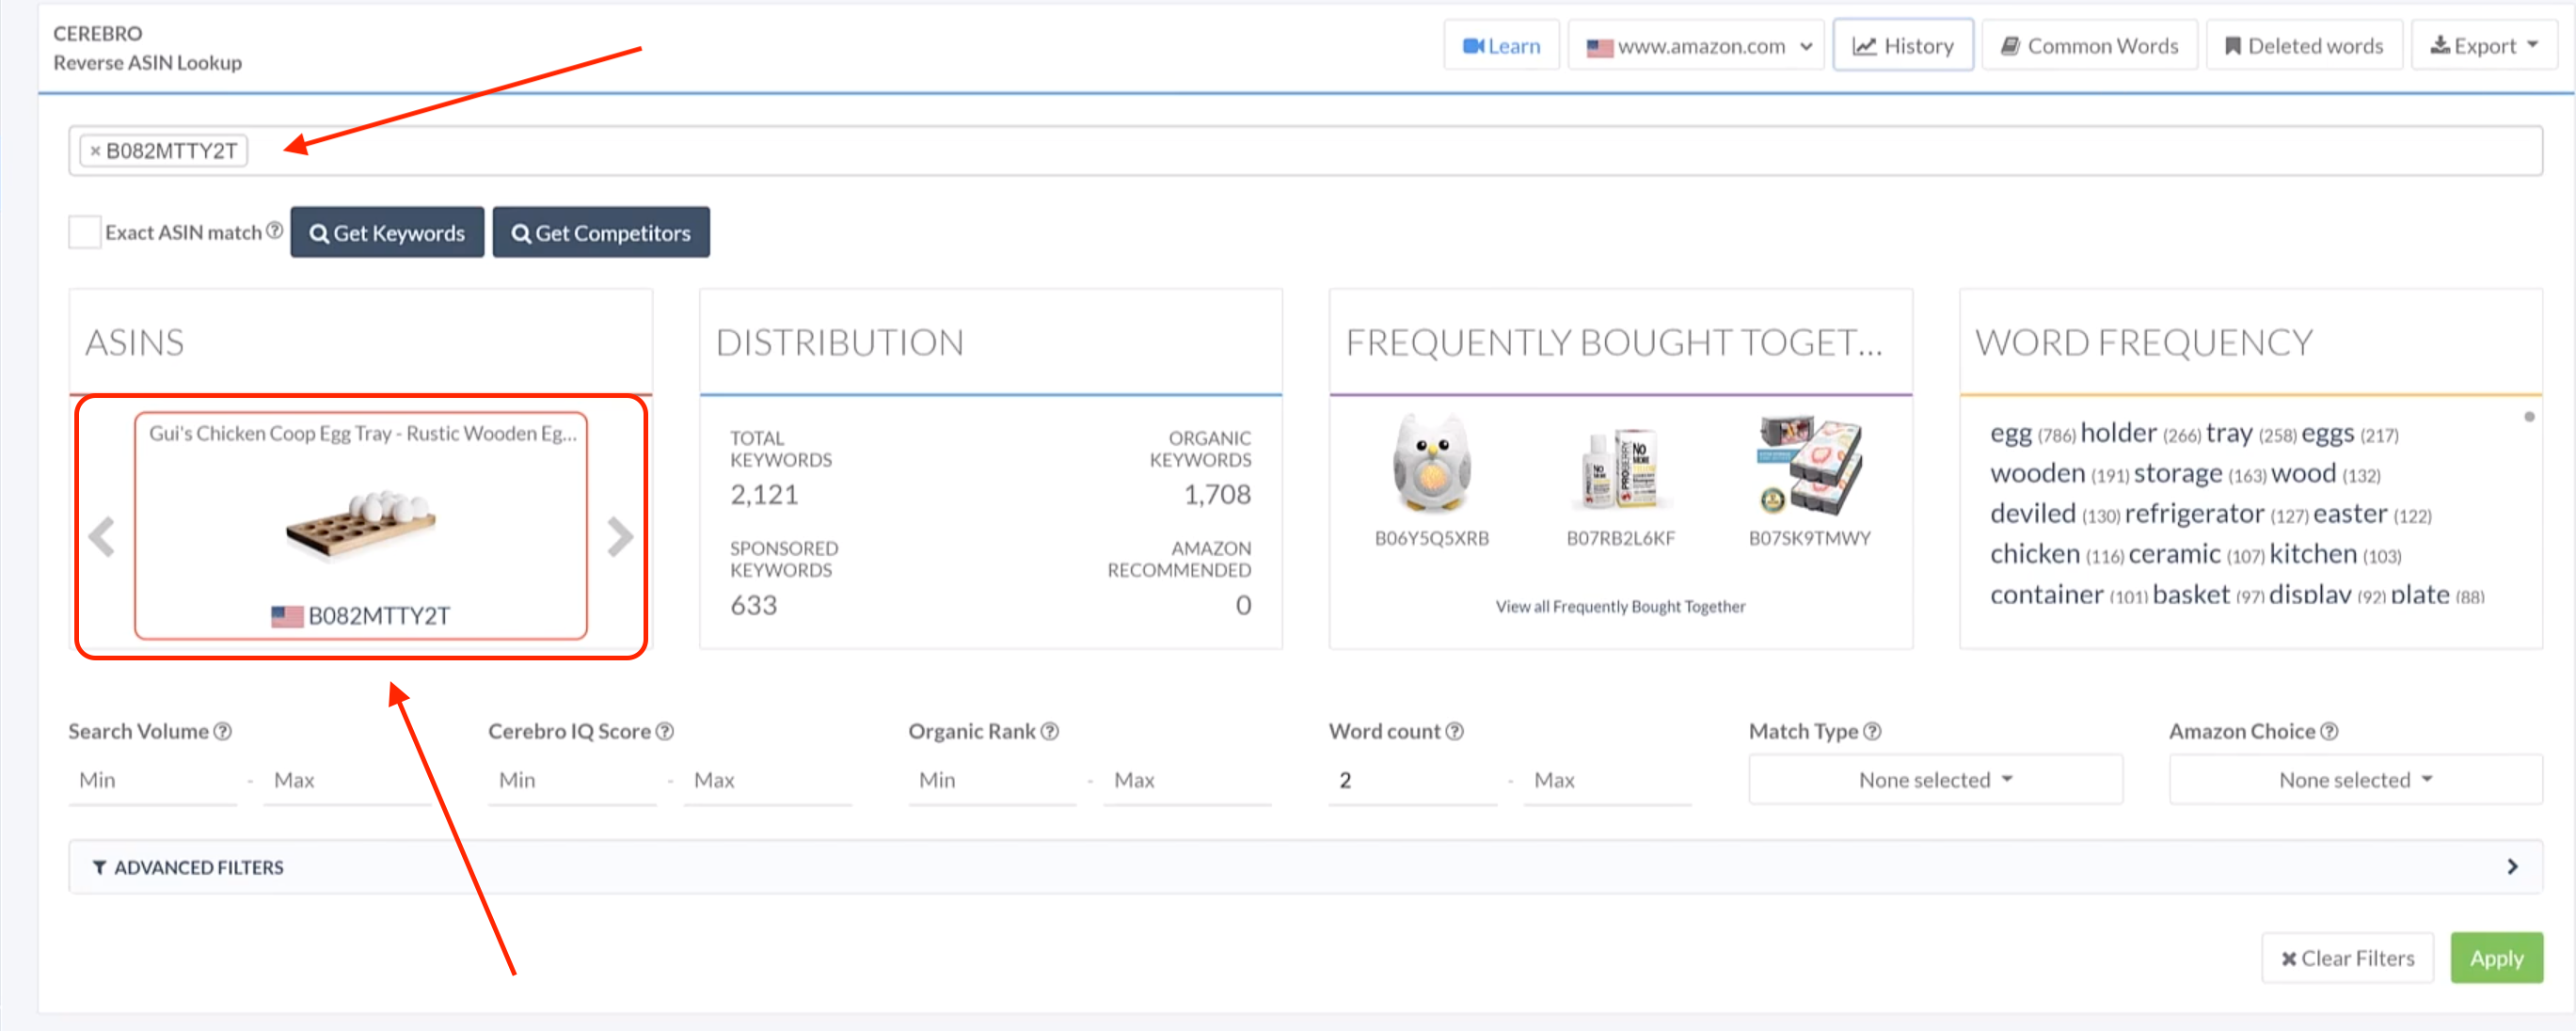The height and width of the screenshot is (1031, 2576).
Task: Click the word 'deviled' in Word Frequency
Action: (x=2033, y=514)
